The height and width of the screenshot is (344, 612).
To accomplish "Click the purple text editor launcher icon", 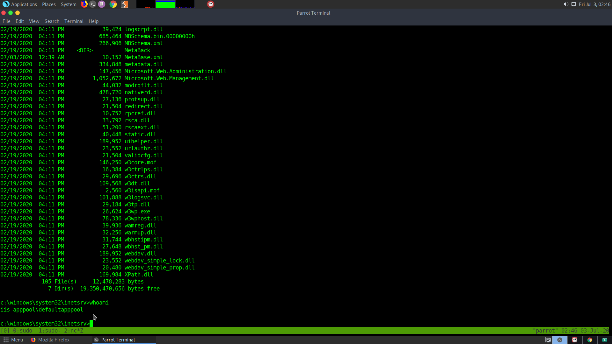I will click(x=102, y=4).
